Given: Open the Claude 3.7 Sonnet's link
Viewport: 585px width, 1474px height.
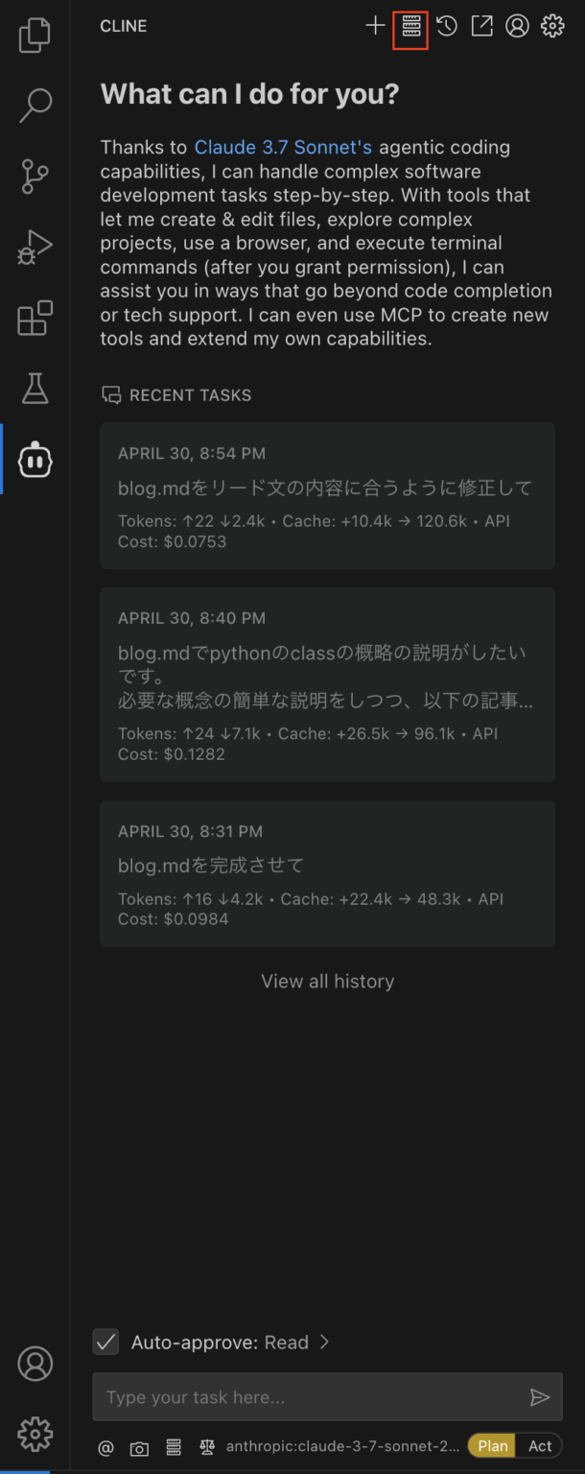Looking at the screenshot, I should (283, 147).
